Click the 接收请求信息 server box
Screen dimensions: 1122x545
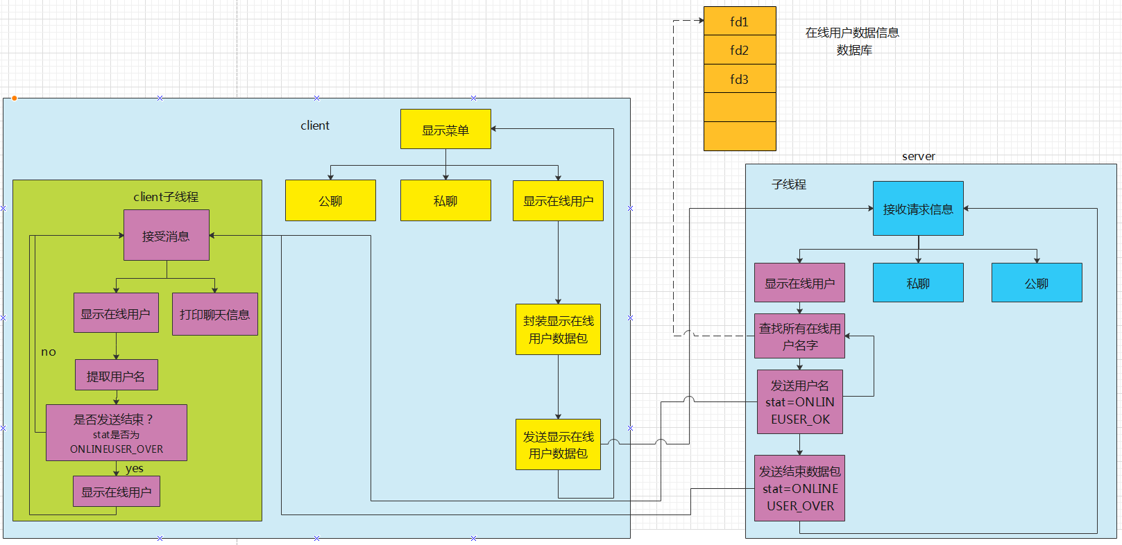click(918, 209)
